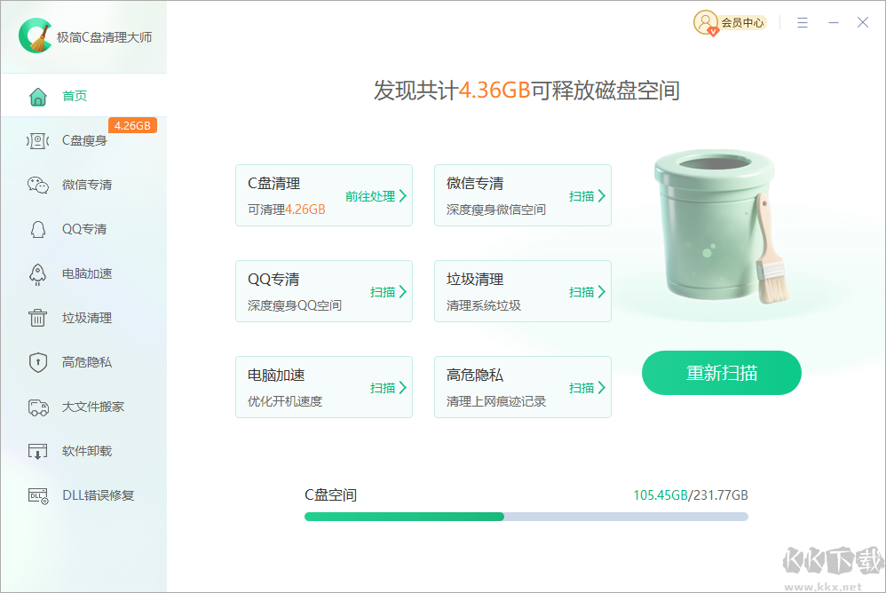The width and height of the screenshot is (886, 593).
Task: Click the rocket icon for 电脑加速
Action: tap(38, 274)
